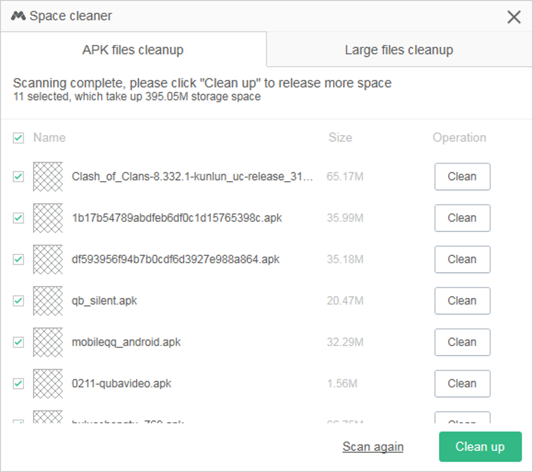Click the df593956 APK file icon
533x472 pixels.
[x=48, y=259]
